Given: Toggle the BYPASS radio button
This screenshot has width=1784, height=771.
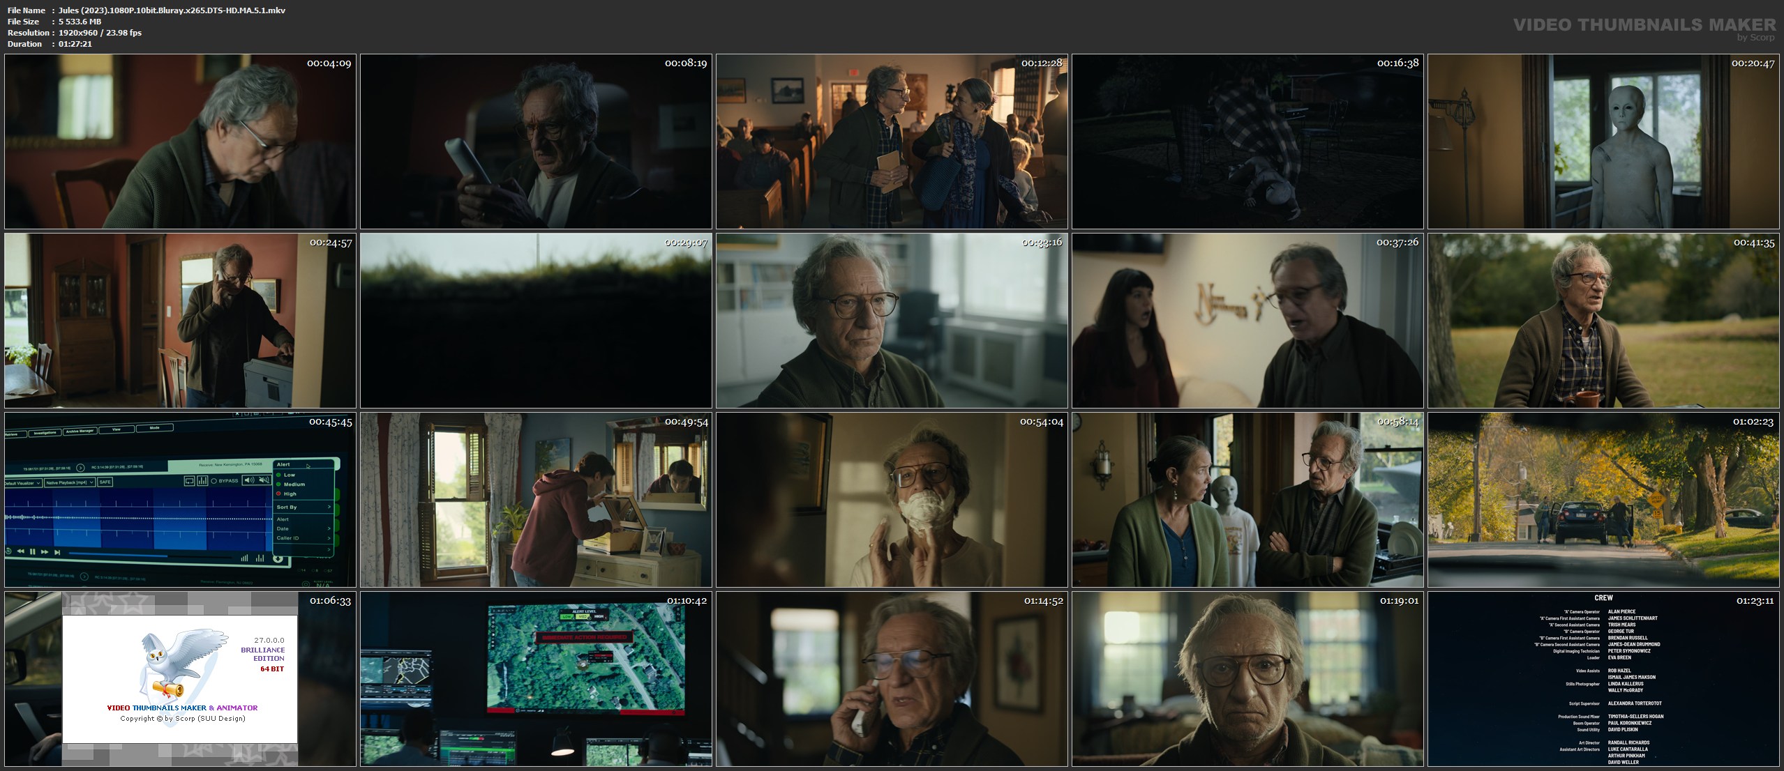Looking at the screenshot, I should click(x=213, y=481).
